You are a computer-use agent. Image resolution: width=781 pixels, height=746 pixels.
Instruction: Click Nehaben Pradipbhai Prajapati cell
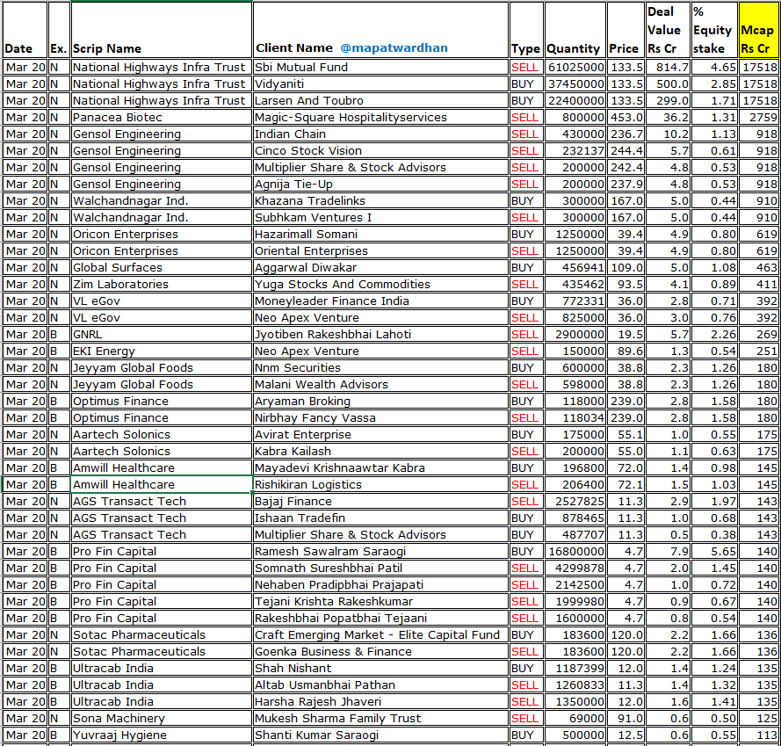coord(380,584)
